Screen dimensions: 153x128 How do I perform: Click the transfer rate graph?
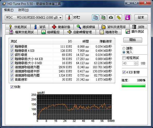[74, 107]
